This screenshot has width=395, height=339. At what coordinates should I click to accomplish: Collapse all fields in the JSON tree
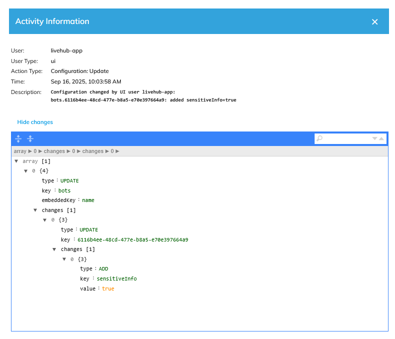click(x=30, y=138)
